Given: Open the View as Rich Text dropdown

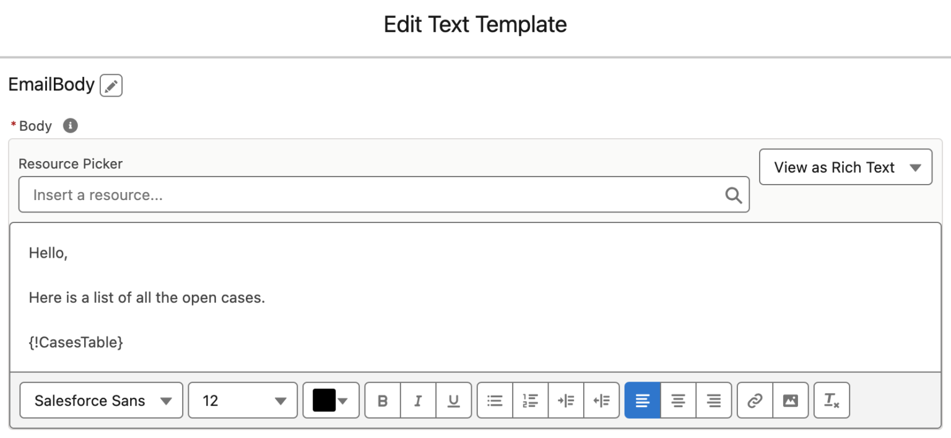Looking at the screenshot, I should [x=845, y=167].
